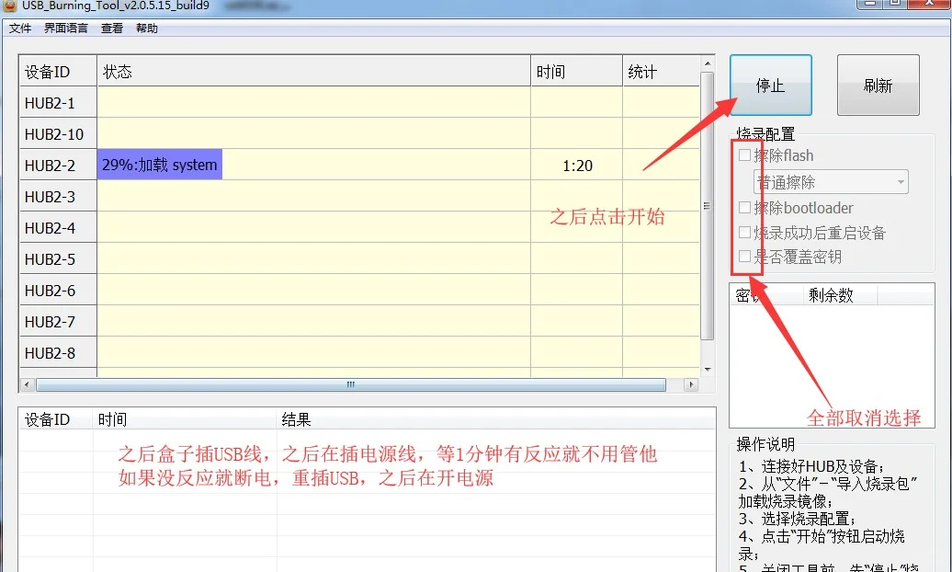Select the HUB2-4 row
952x572 pixels.
pos(359,228)
